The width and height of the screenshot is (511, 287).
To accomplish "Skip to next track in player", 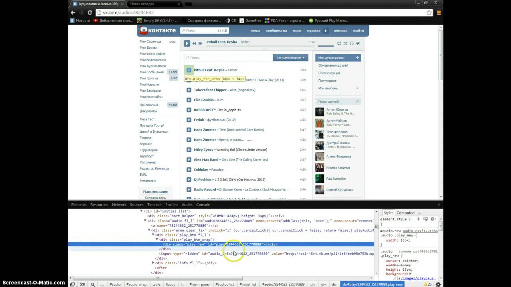I will [200, 43].
